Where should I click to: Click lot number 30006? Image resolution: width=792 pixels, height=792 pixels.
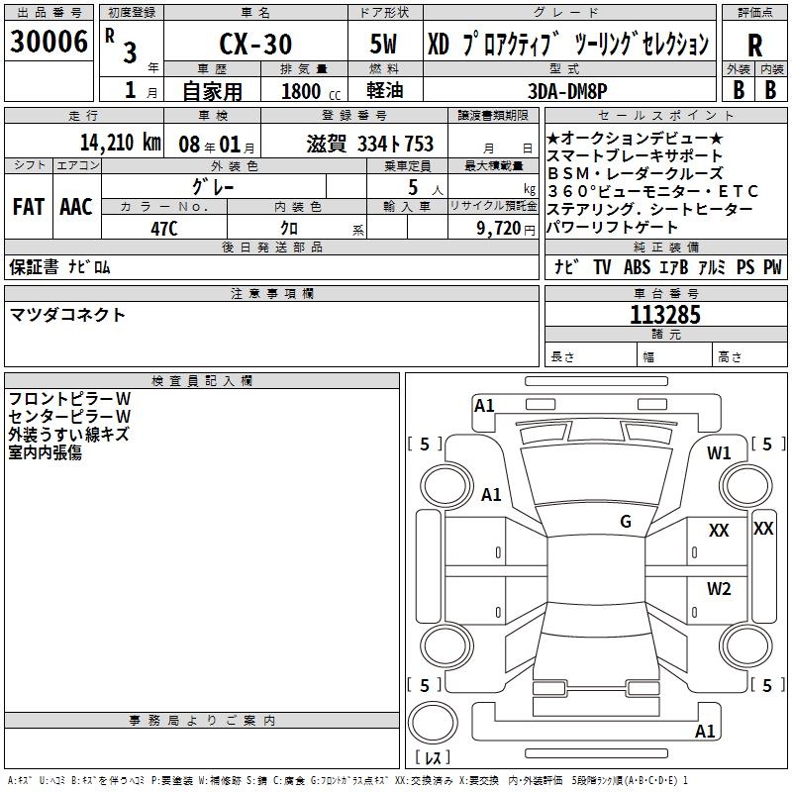click(49, 42)
